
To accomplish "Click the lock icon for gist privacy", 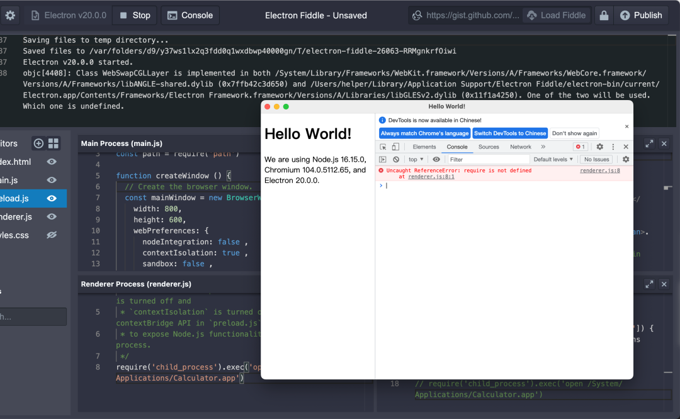I will [604, 16].
